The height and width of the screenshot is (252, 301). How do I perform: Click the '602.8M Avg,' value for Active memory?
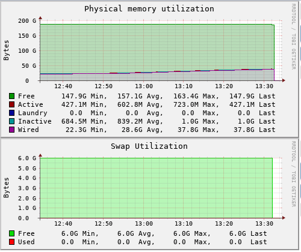coord(140,104)
